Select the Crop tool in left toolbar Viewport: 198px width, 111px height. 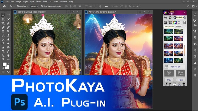3,23
